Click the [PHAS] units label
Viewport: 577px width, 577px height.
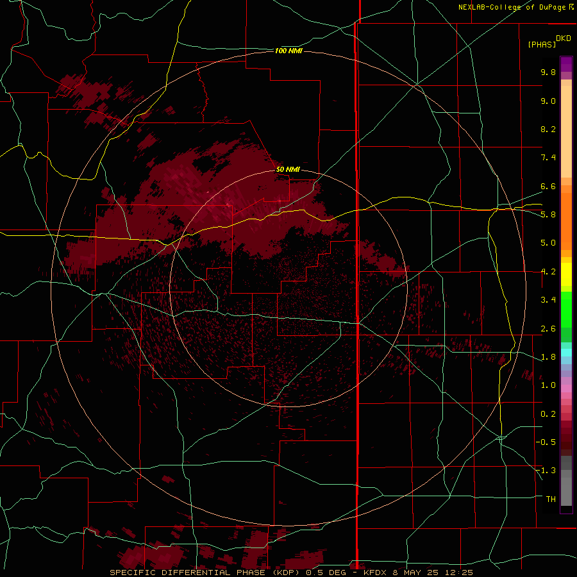pos(542,44)
